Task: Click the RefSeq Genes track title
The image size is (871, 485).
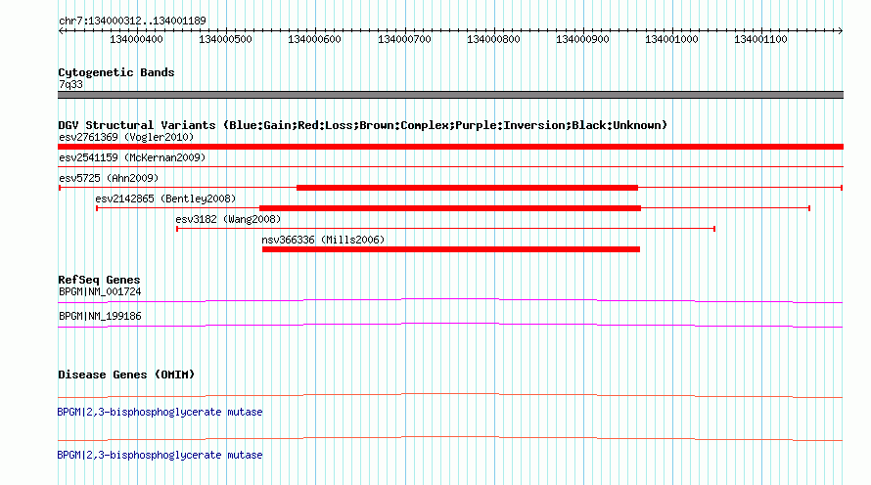Action: coord(99,280)
